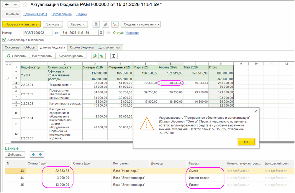Click the sigma totals button
This screenshot has height=193, width=295.
(114, 56)
